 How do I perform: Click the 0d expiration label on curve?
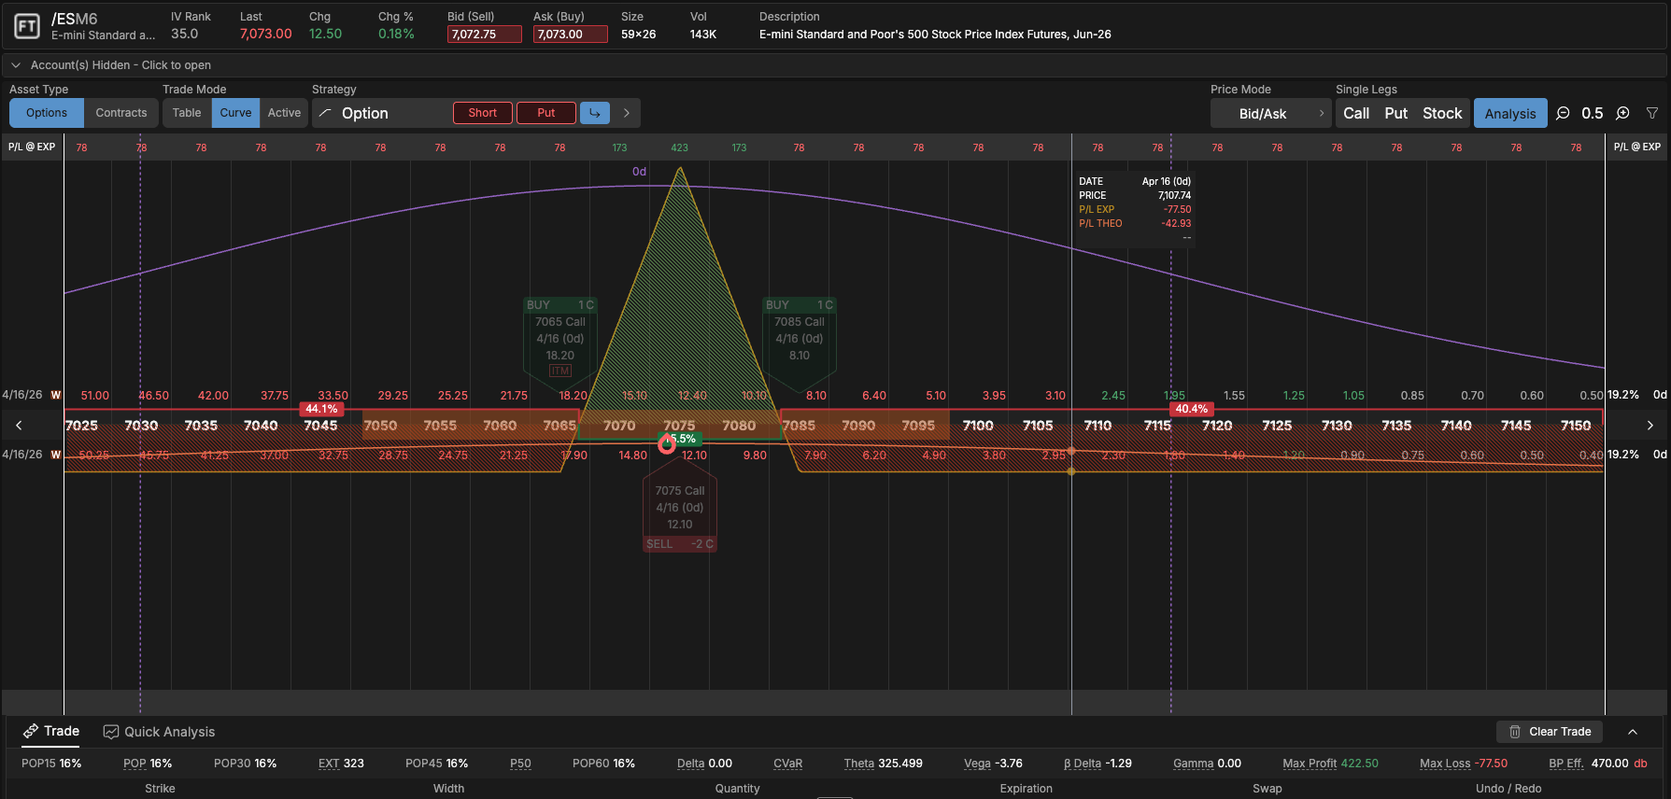[639, 172]
